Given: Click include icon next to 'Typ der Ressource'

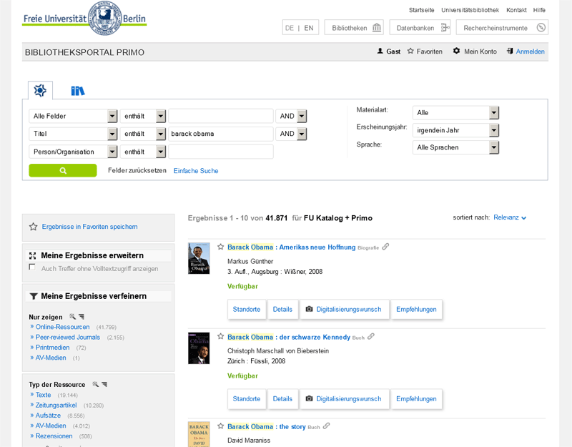Looking at the screenshot, I should coord(96,384).
